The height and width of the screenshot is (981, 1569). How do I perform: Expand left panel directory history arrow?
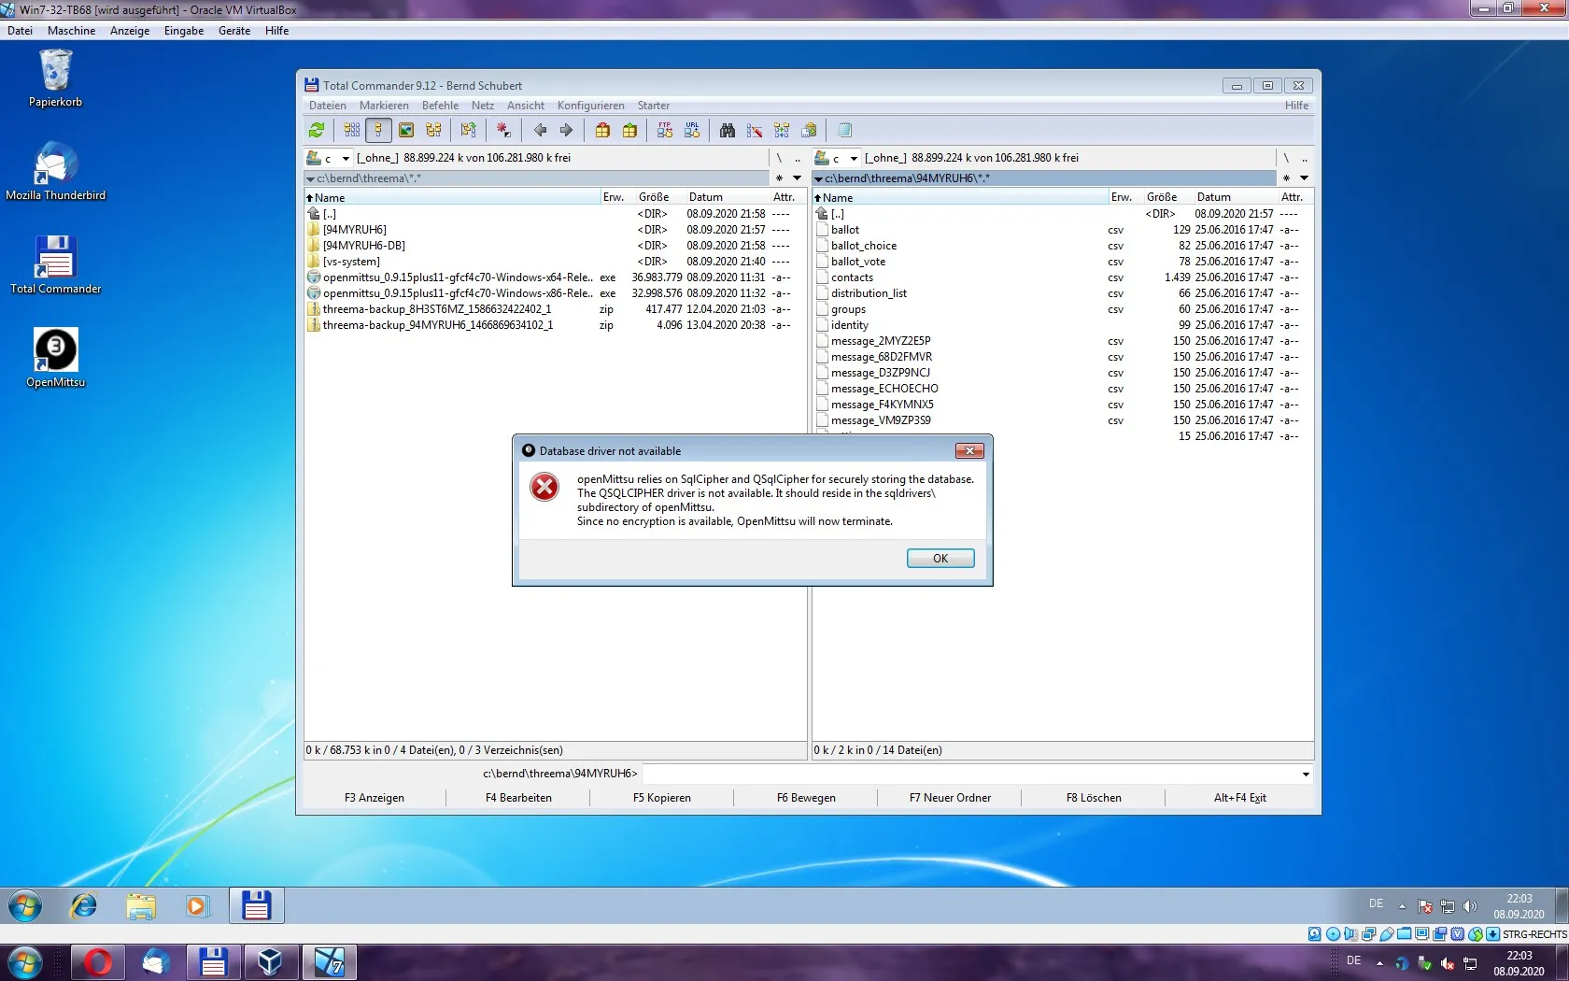797,178
